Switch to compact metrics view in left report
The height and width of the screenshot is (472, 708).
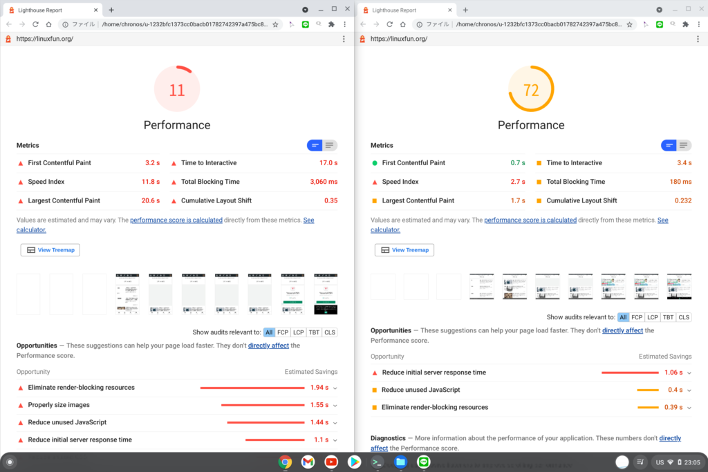click(315, 145)
